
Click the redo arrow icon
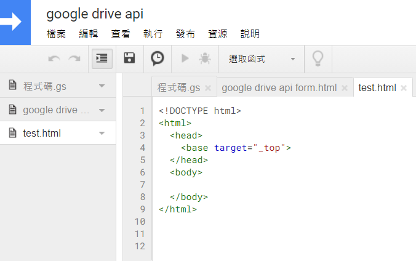tap(74, 58)
